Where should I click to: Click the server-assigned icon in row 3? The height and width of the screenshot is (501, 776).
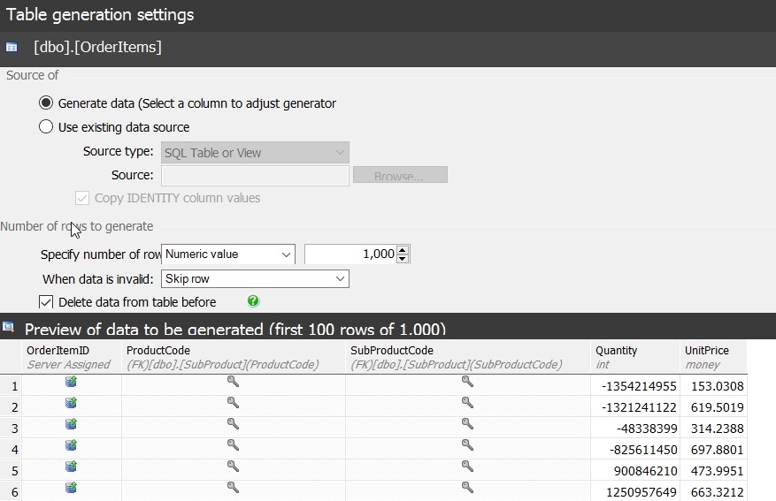tap(72, 424)
